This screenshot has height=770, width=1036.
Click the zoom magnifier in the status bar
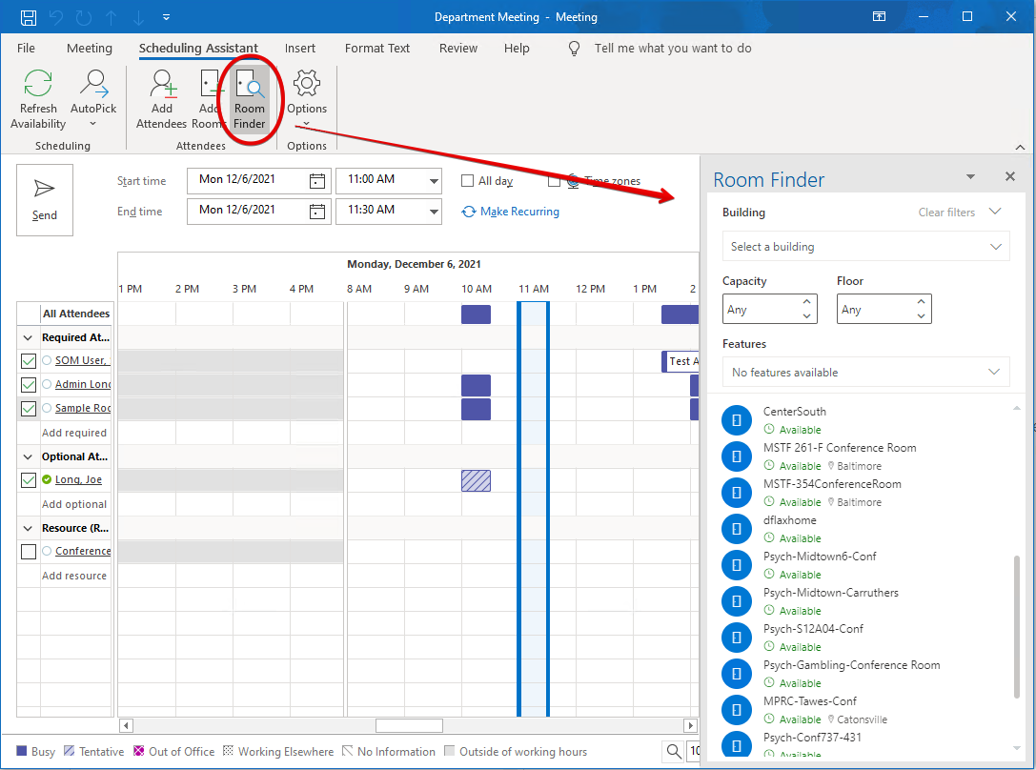674,751
